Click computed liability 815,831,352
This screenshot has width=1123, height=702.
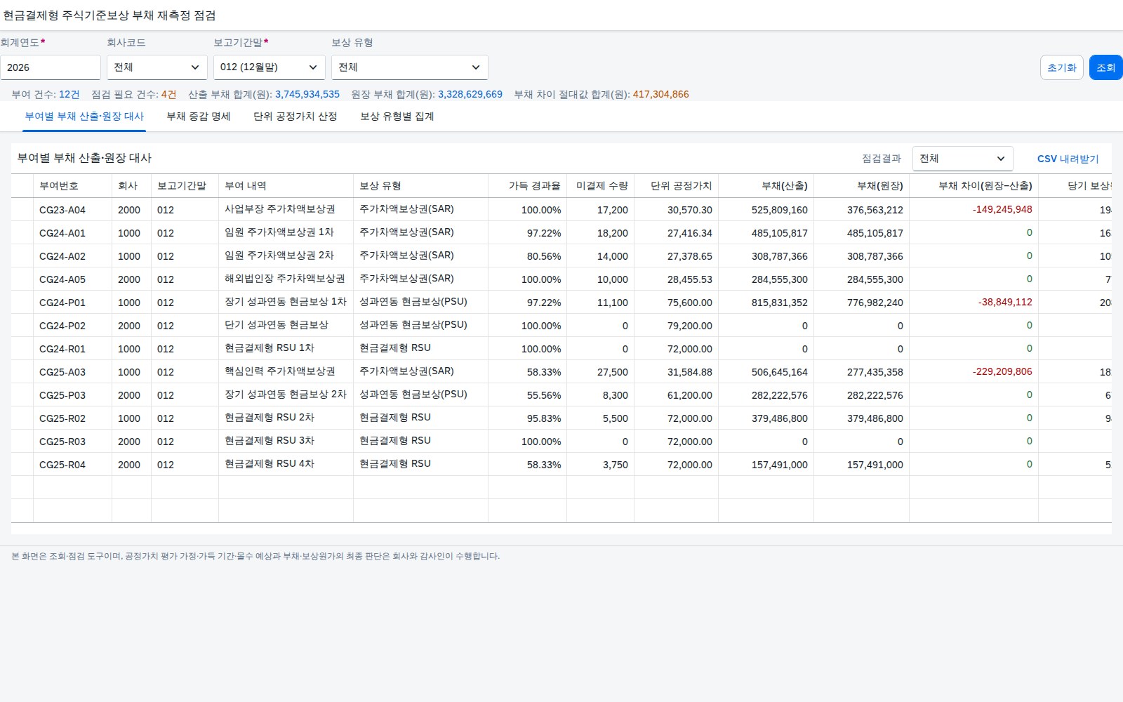(x=780, y=303)
